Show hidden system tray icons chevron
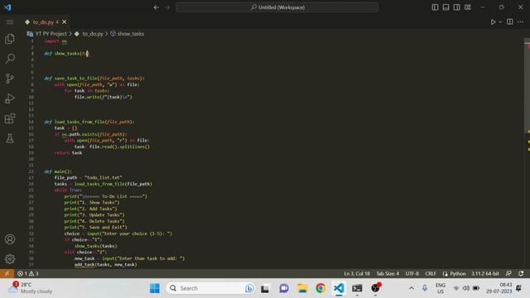 coord(412,288)
